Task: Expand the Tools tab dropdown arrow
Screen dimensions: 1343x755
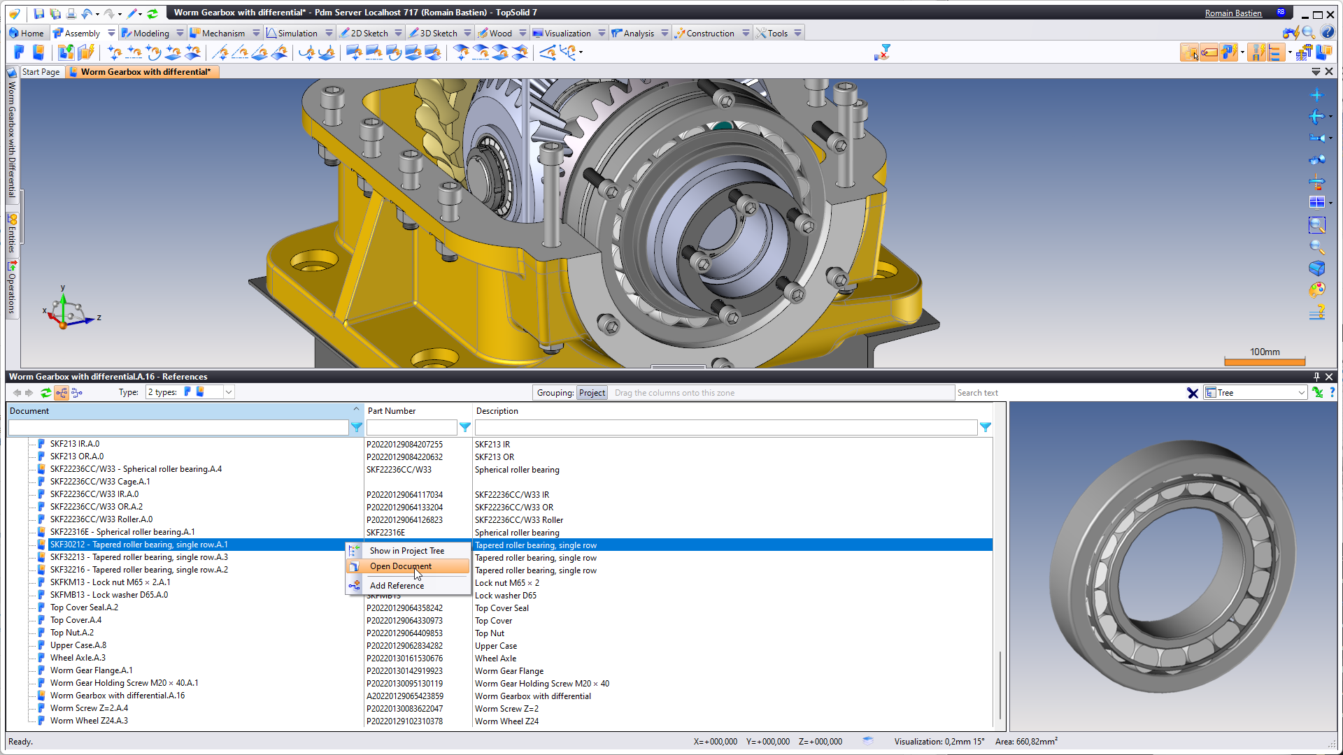Action: click(x=797, y=33)
